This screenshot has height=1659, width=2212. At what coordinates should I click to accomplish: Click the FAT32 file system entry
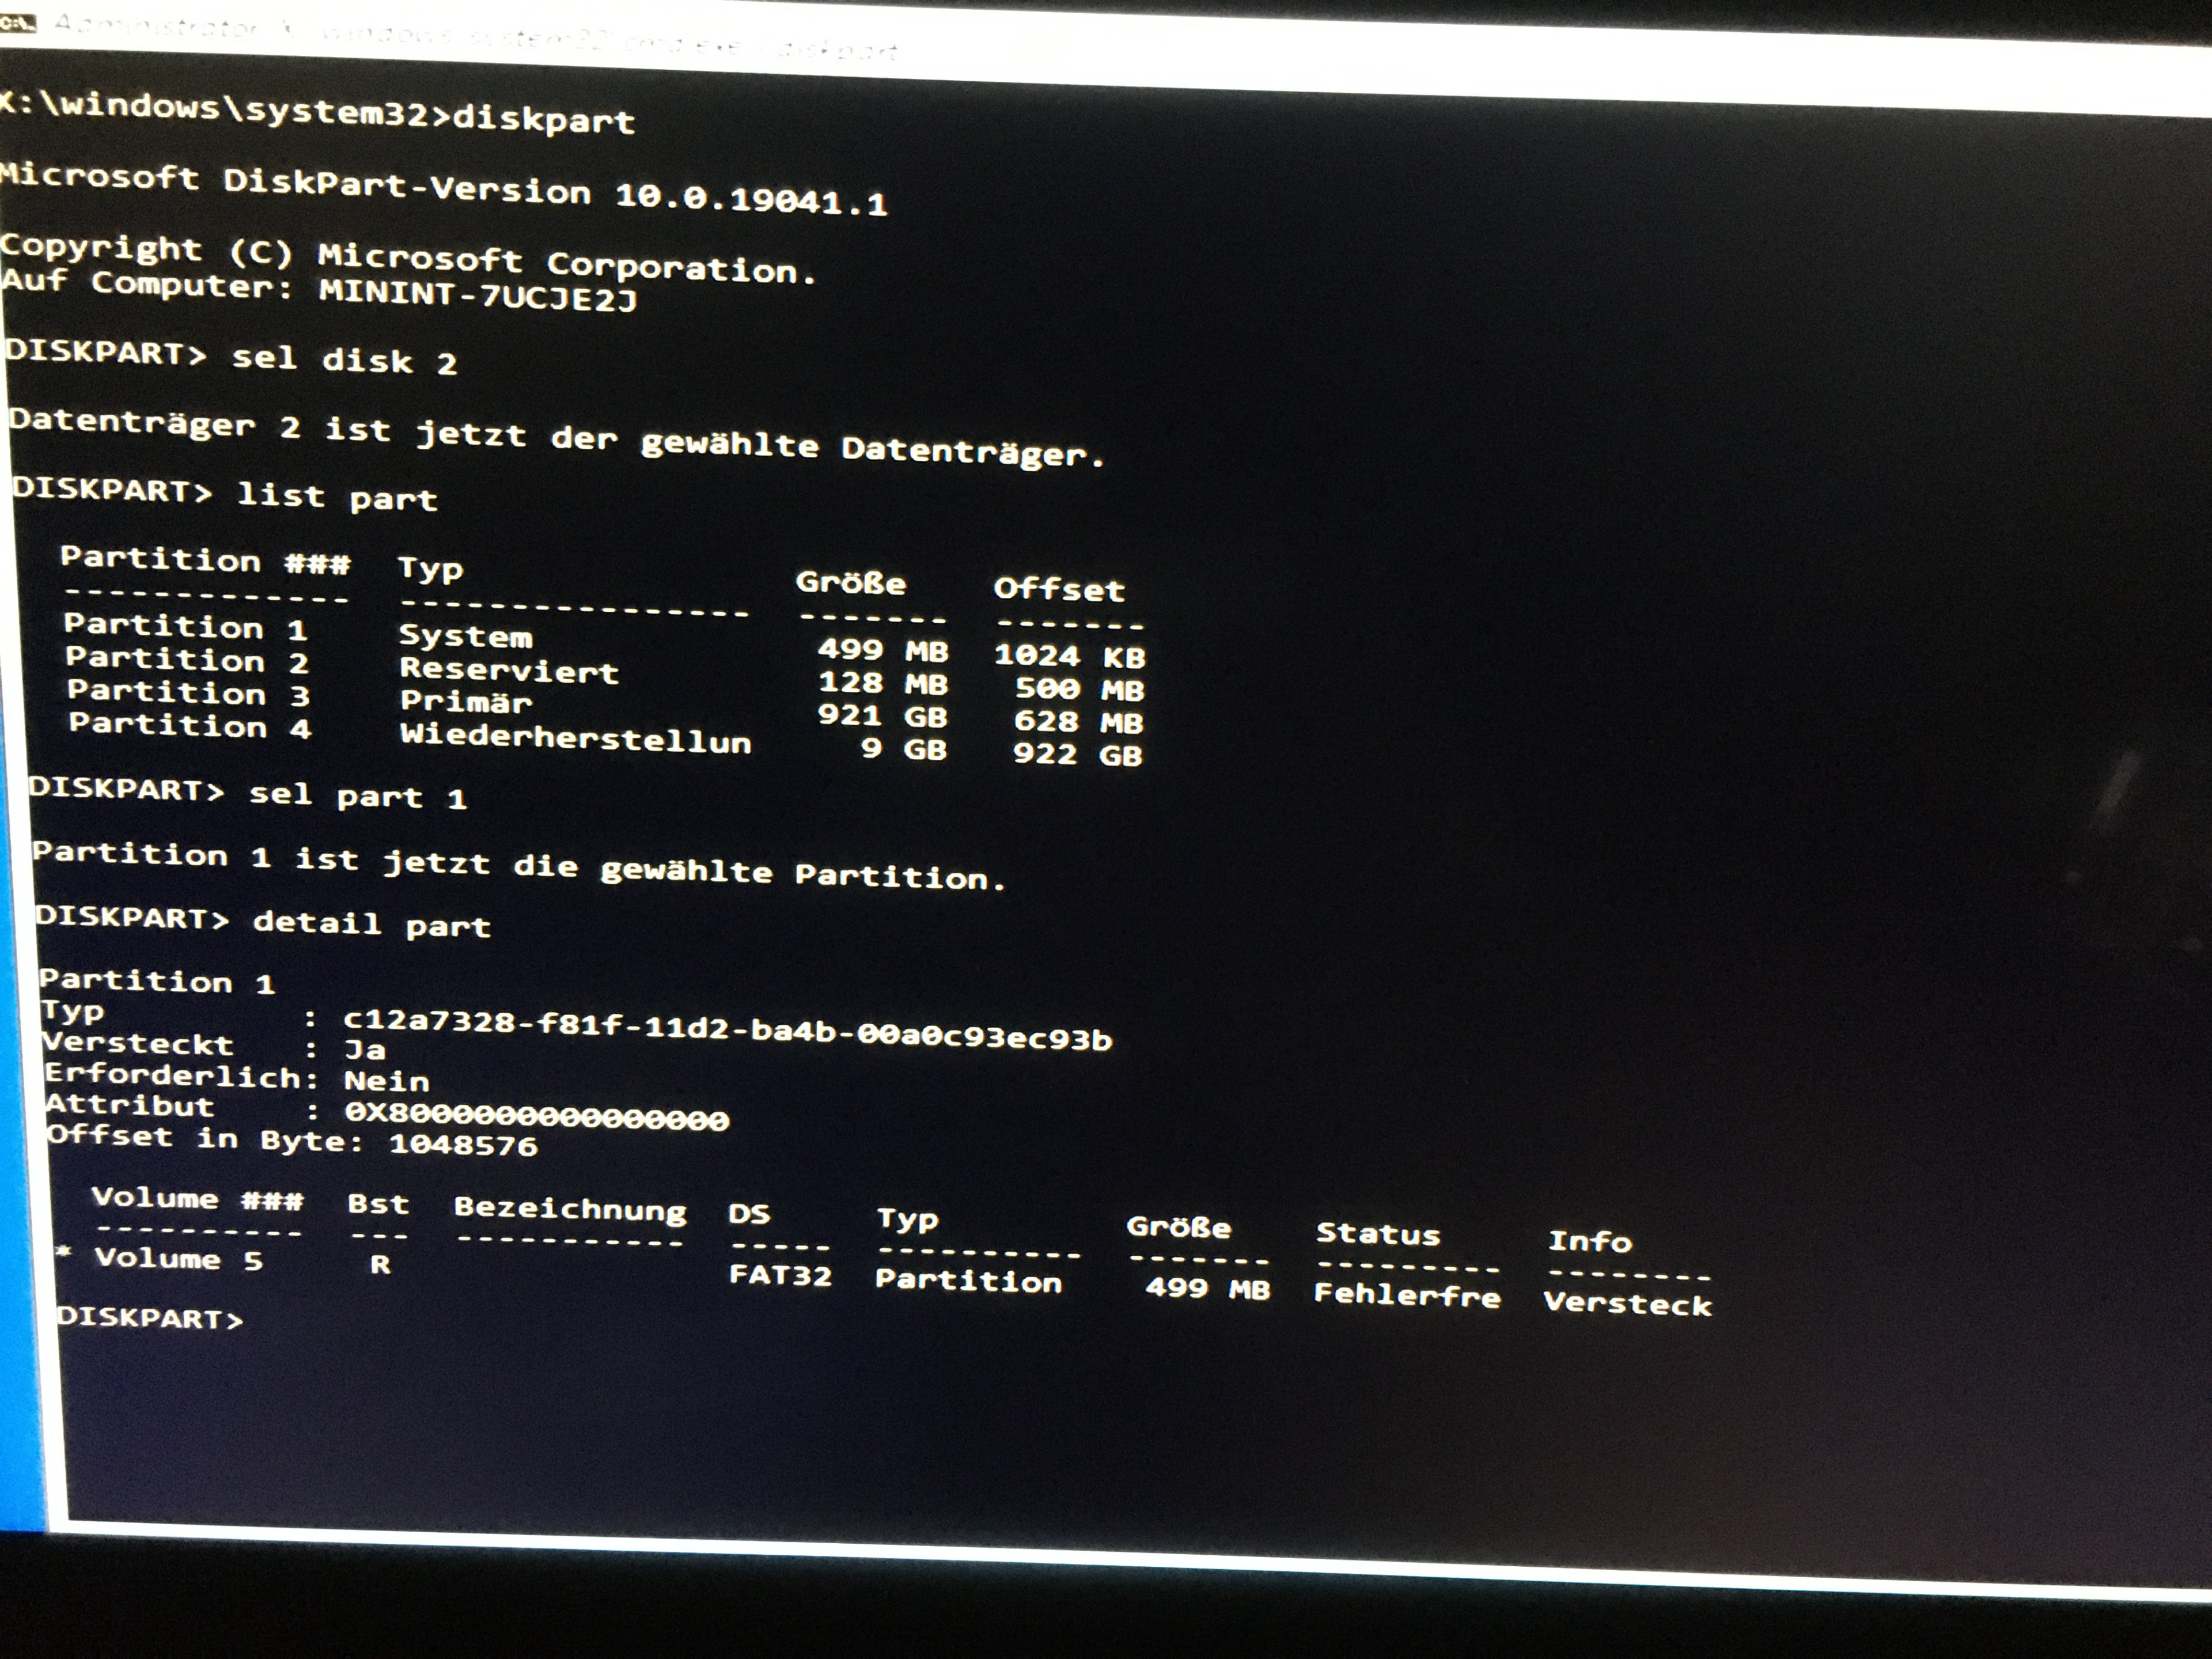[x=780, y=1275]
